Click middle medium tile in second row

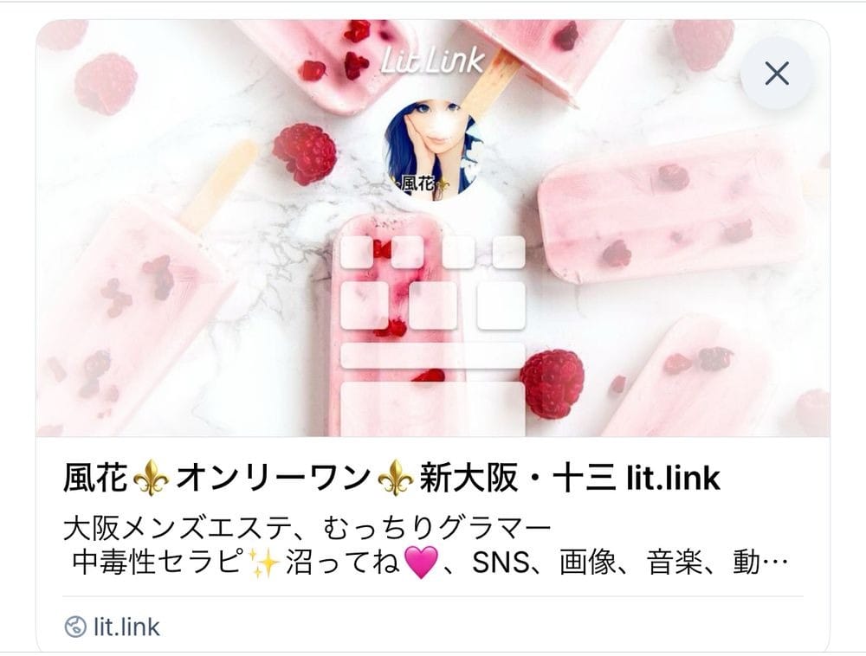pyautogui.click(x=432, y=305)
